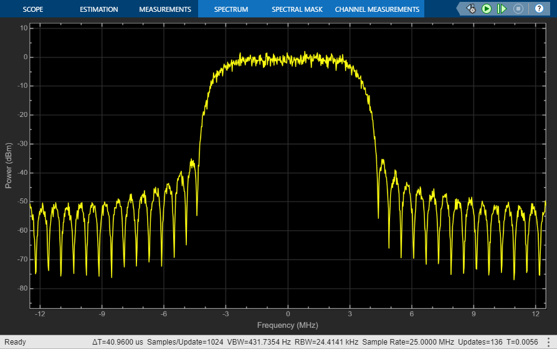Viewport: 557px width, 349px height.
Task: Go to Channel Measurements tab
Action: coord(377,9)
